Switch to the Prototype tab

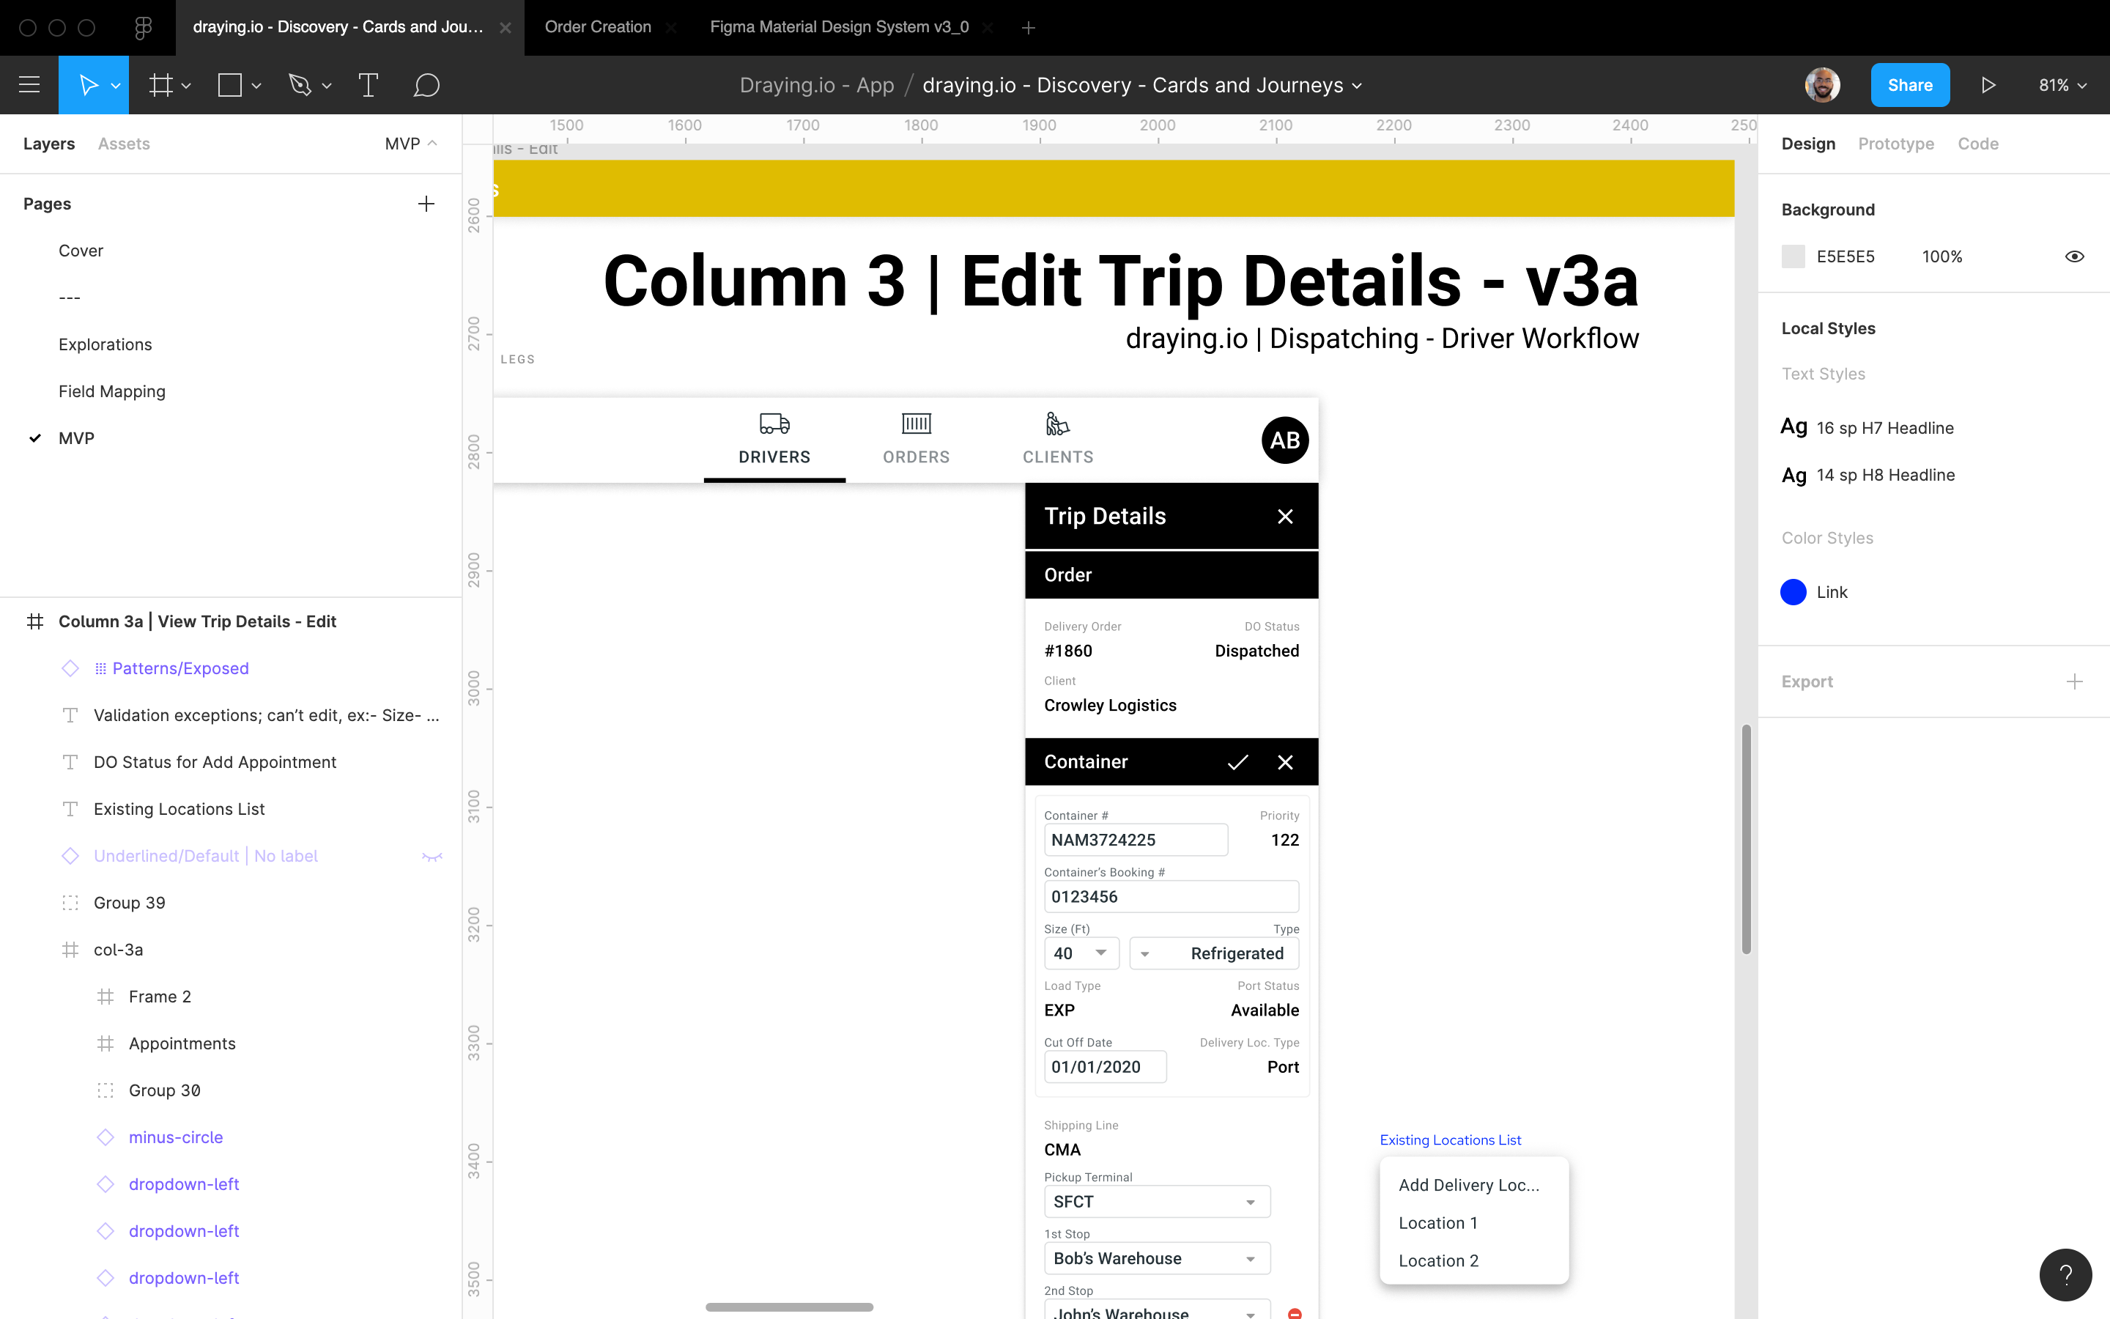point(1895,144)
